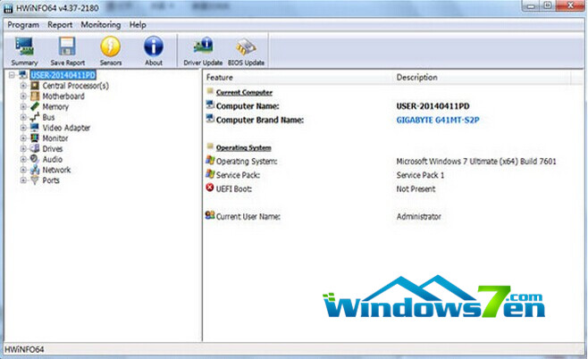This screenshot has width=588, height=359.
Task: Click the HWiNFO64 title bar app icon
Action: [8, 9]
